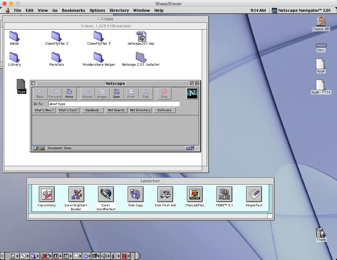Open the Apple menu

pyautogui.click(x=8, y=10)
